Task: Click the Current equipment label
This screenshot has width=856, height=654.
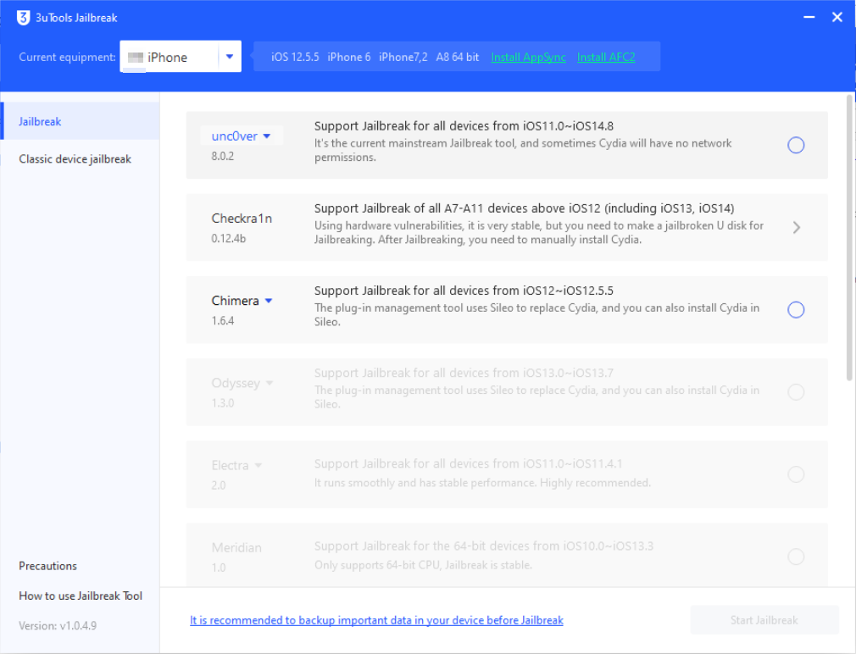Action: 67,57
